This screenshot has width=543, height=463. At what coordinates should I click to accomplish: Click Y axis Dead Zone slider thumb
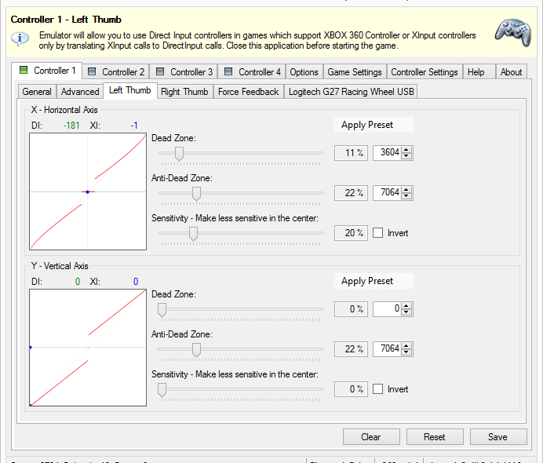coord(162,310)
